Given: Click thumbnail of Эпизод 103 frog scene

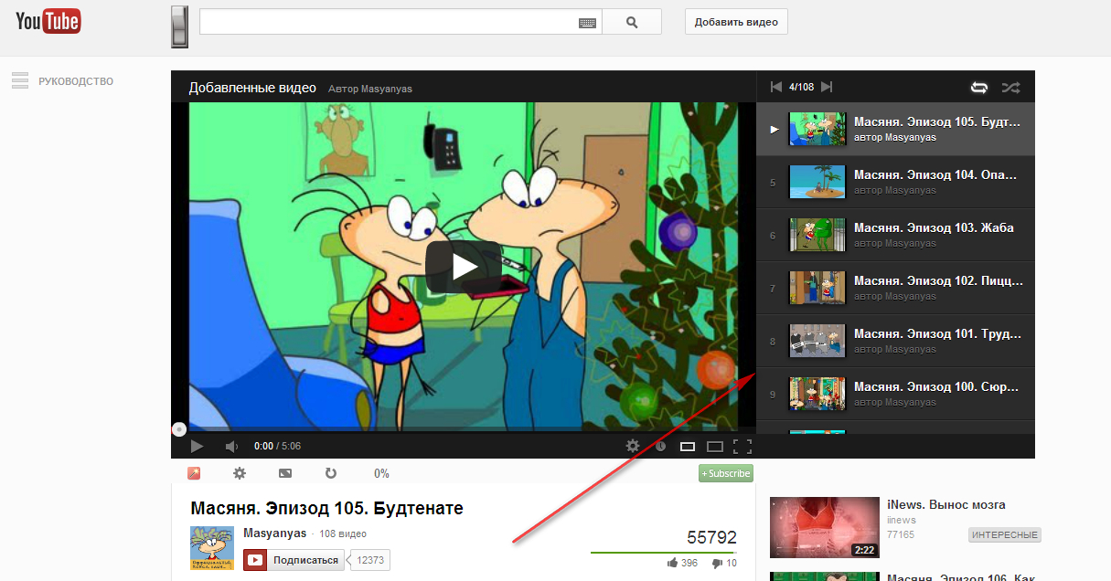Looking at the screenshot, I should click(x=817, y=235).
